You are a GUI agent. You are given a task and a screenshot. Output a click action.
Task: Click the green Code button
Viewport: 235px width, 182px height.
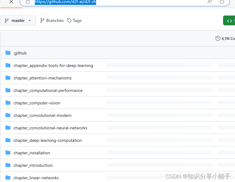tap(229, 20)
